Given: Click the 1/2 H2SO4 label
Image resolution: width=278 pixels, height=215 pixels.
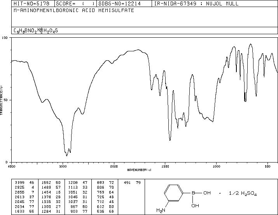Looking at the screenshot, I should pos(243,193).
